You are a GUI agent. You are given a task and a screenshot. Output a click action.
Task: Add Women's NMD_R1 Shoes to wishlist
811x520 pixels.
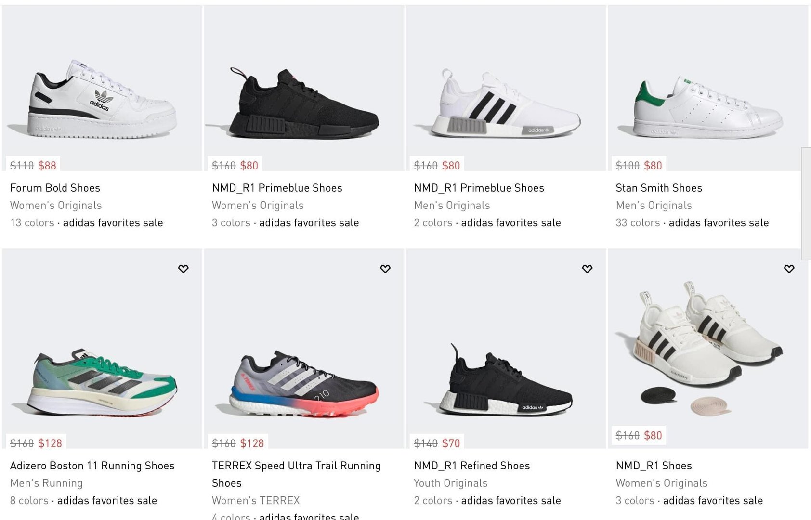coord(789,269)
